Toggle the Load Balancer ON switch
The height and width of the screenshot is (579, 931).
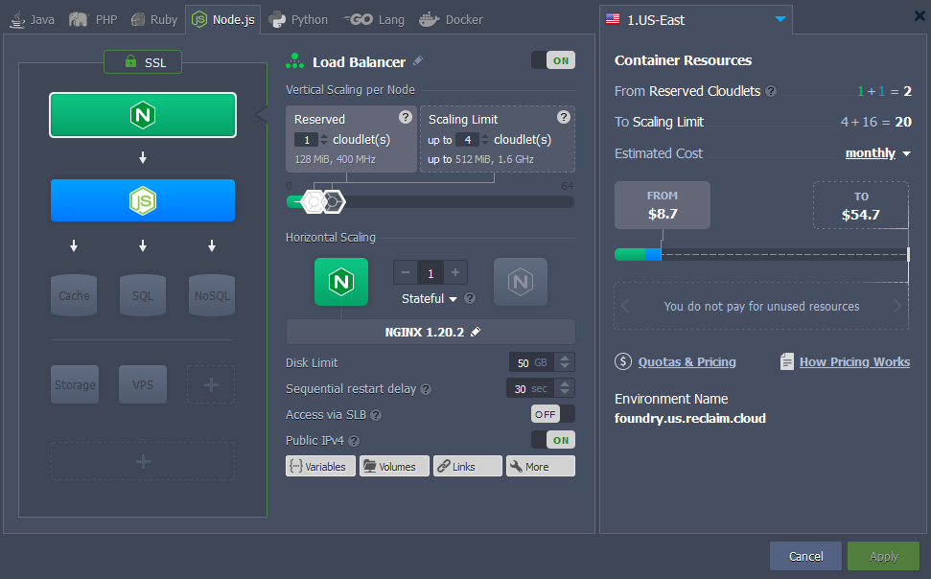click(553, 60)
